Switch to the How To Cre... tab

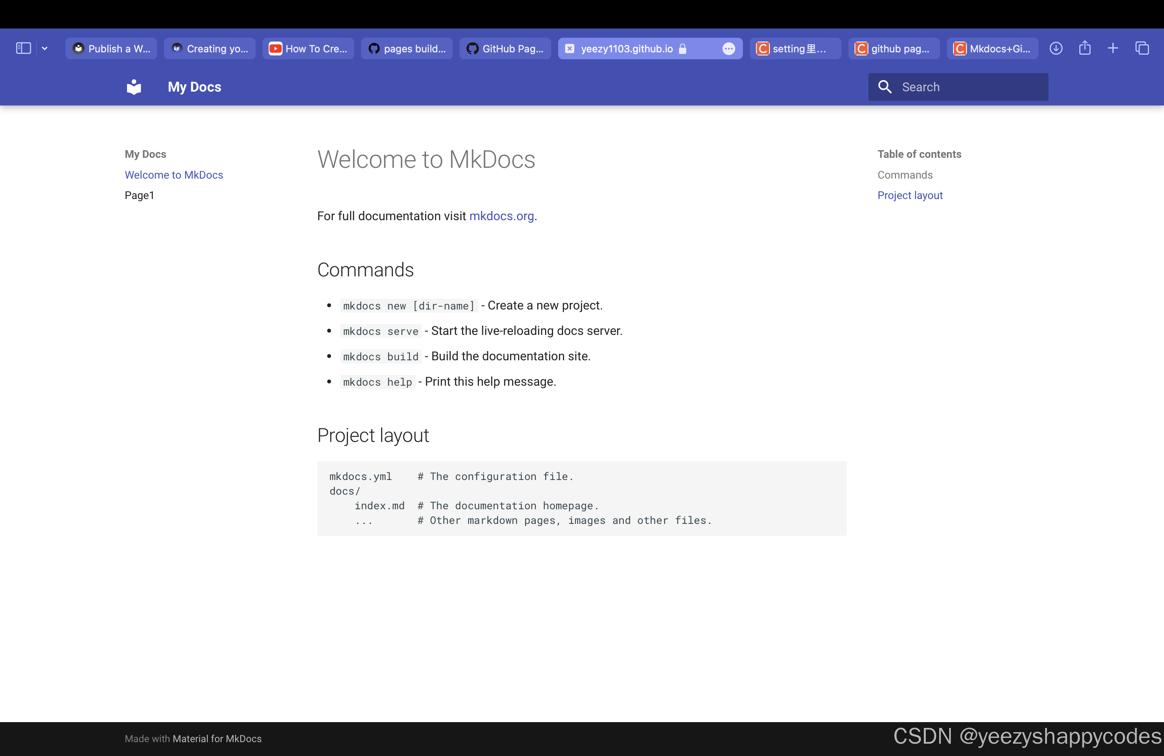click(308, 49)
